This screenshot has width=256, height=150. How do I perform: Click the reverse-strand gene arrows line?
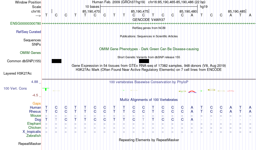click(x=149, y=24)
